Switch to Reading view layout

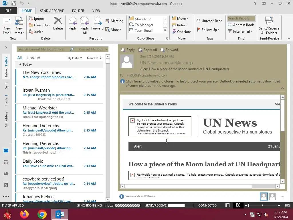coord(238,205)
